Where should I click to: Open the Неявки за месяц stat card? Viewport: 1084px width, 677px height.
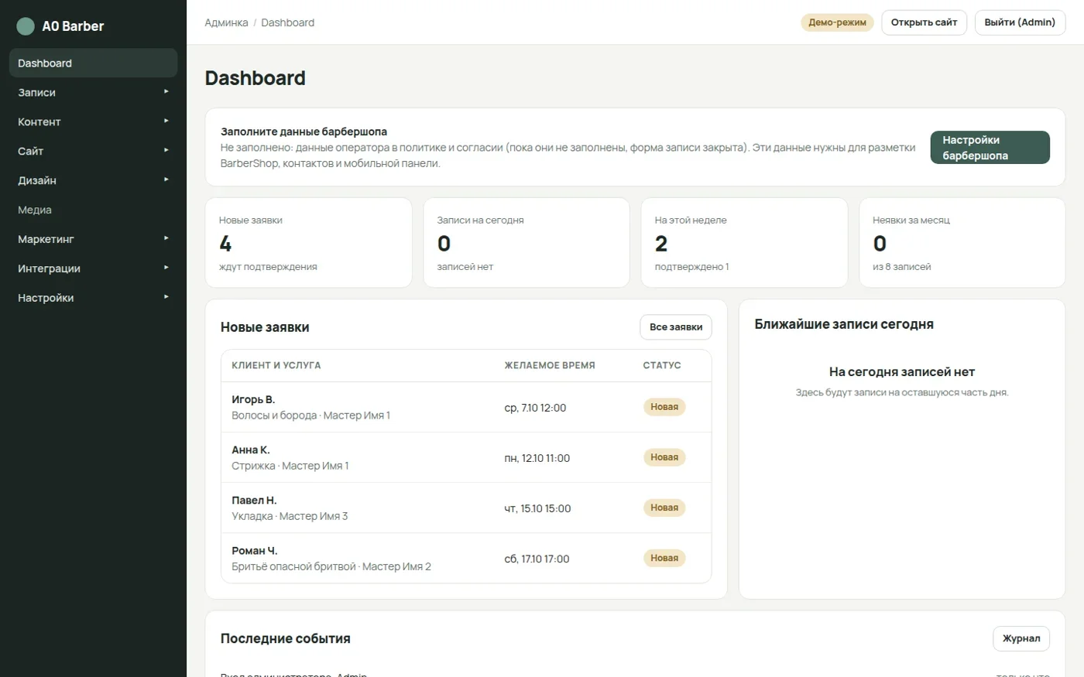coord(962,243)
